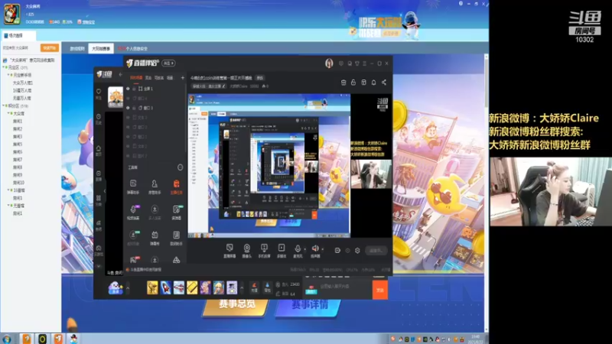Click the orange 快速开始 button
Viewport: 612px width, 344px height.
50,48
